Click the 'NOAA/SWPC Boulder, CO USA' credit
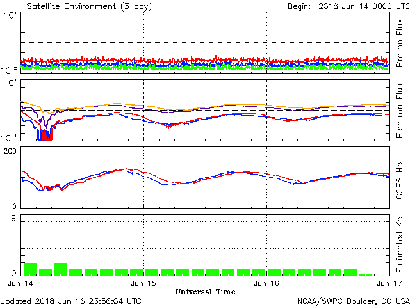410x307 pixels. [354, 301]
